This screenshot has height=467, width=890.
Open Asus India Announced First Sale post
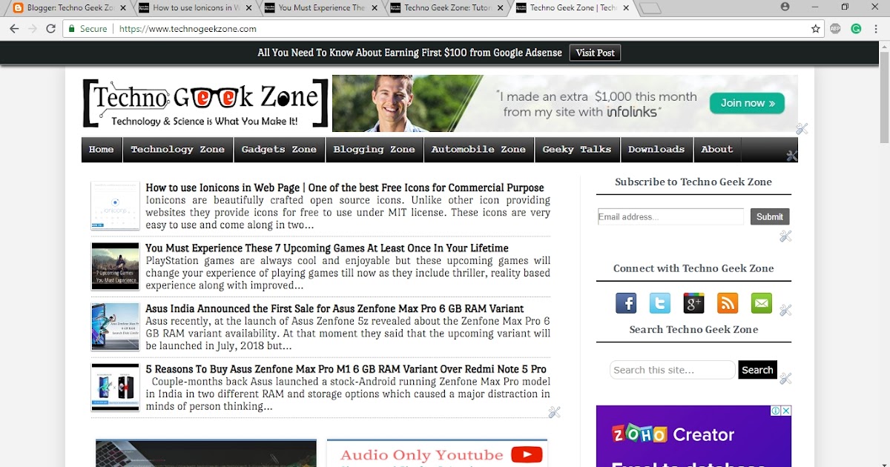coord(334,309)
